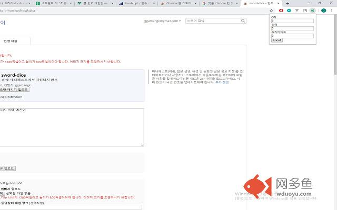Click the address bar URL text
The height and width of the screenshot is (210, 337).
pos(17,10)
